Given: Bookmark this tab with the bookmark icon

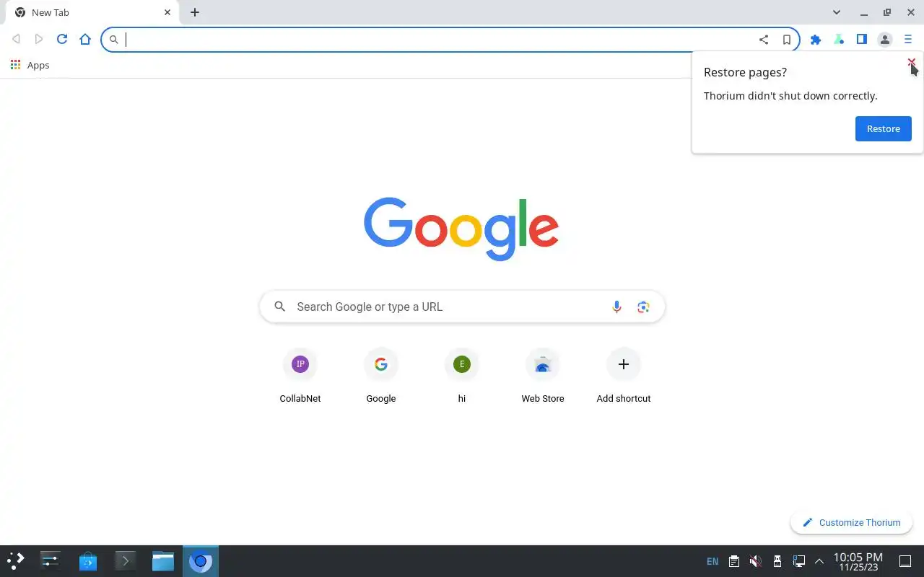Looking at the screenshot, I should pos(787,40).
